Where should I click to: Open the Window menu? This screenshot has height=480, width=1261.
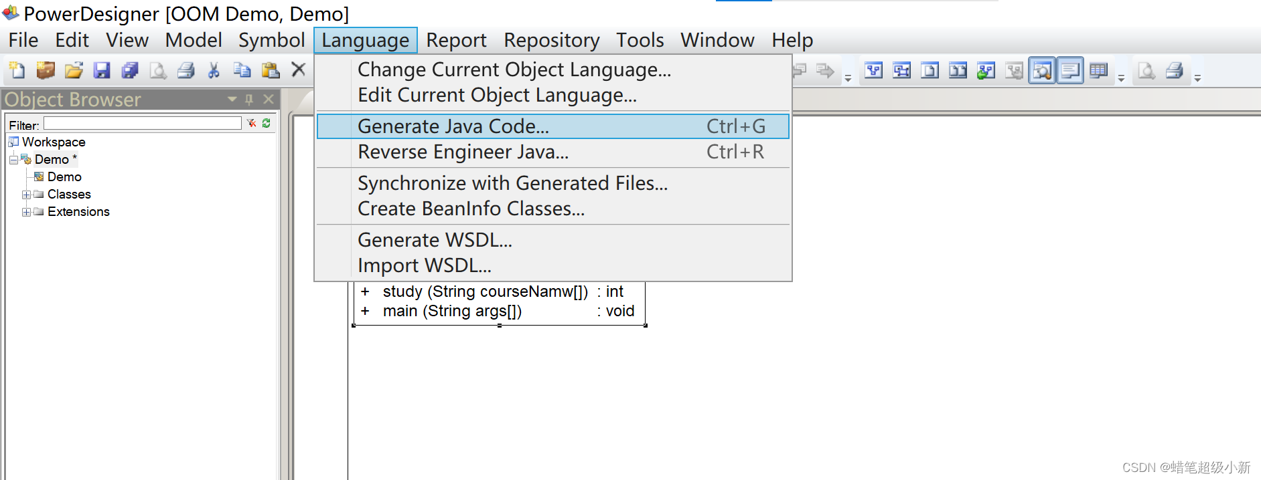[717, 40]
